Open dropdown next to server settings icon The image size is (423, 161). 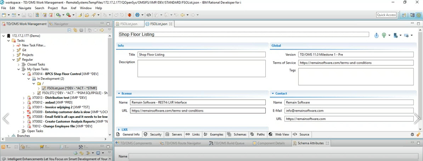401,35
